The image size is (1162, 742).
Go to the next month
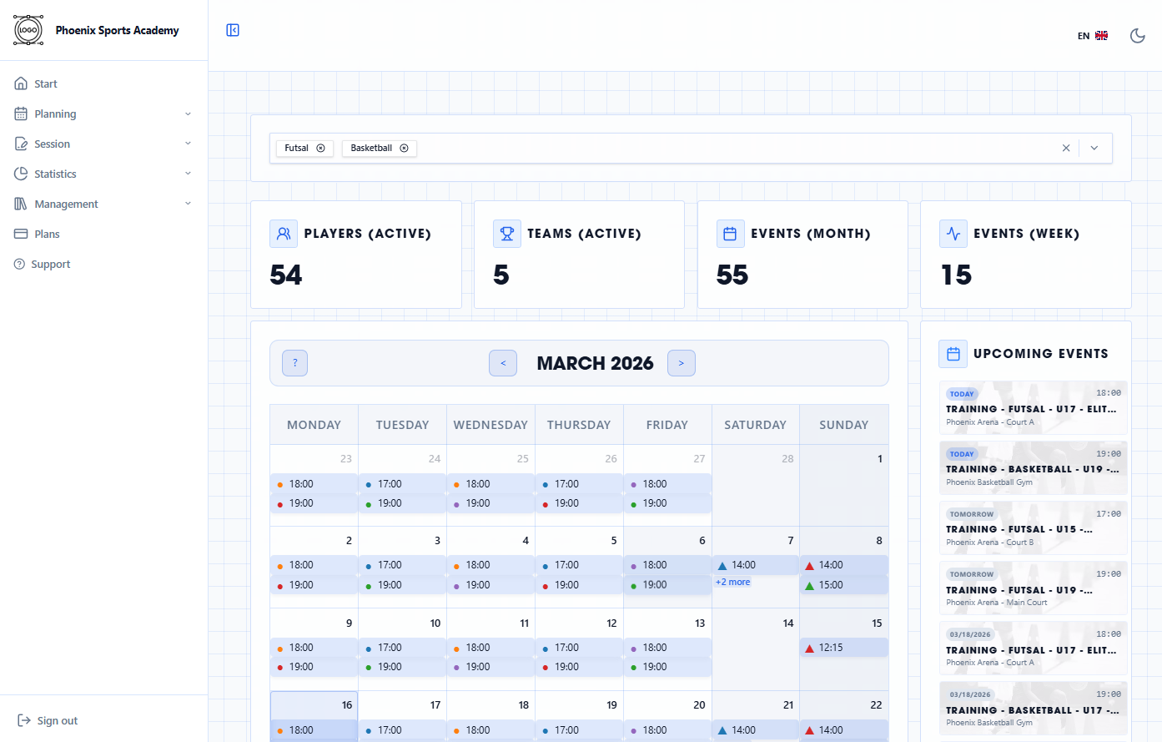pos(682,363)
